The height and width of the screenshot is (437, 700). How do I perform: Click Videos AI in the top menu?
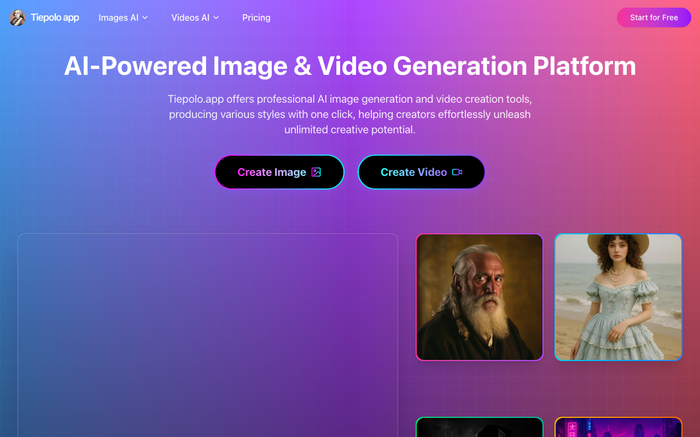pyautogui.click(x=190, y=17)
